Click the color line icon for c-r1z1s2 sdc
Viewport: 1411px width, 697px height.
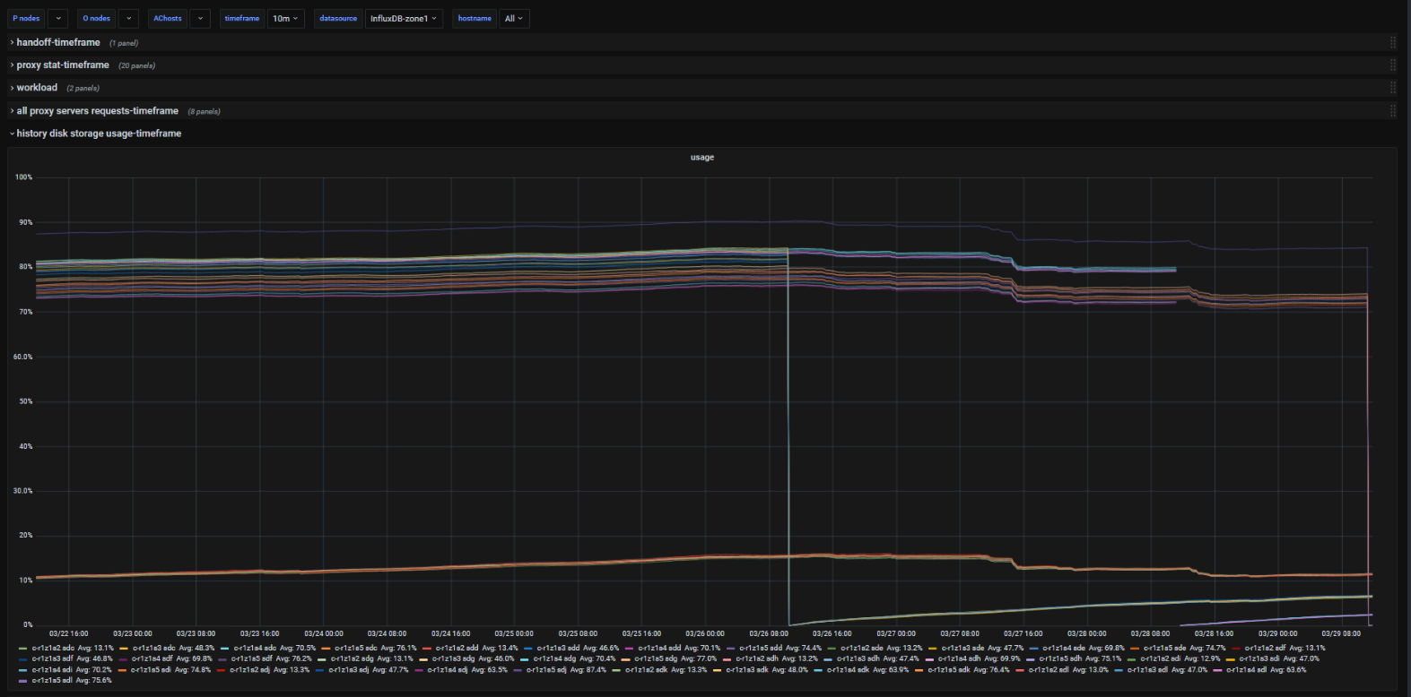(x=22, y=648)
